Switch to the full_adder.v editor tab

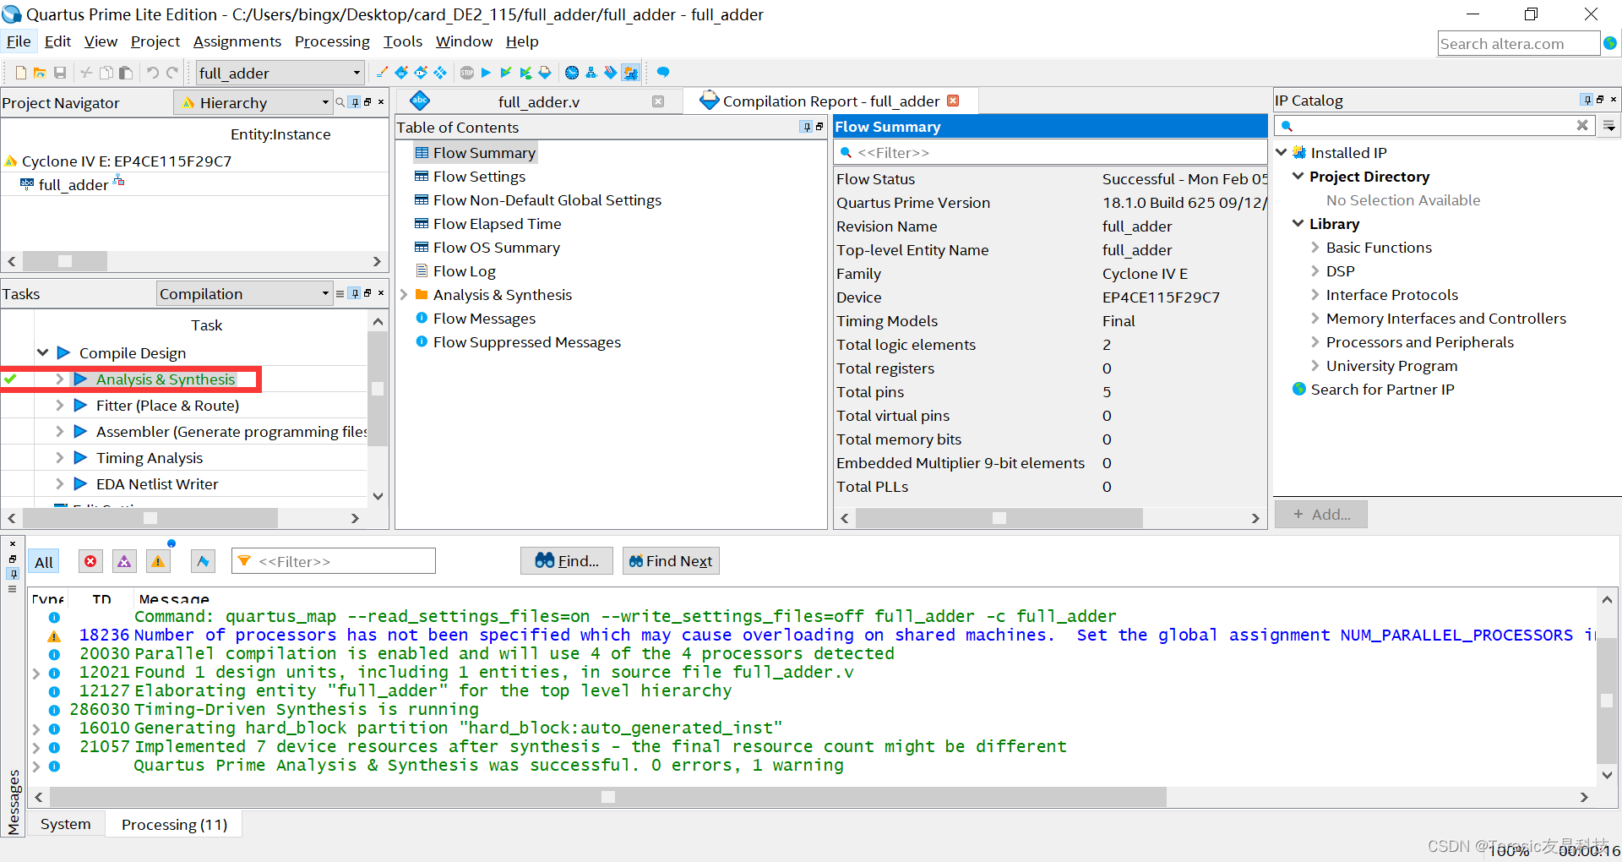(538, 101)
